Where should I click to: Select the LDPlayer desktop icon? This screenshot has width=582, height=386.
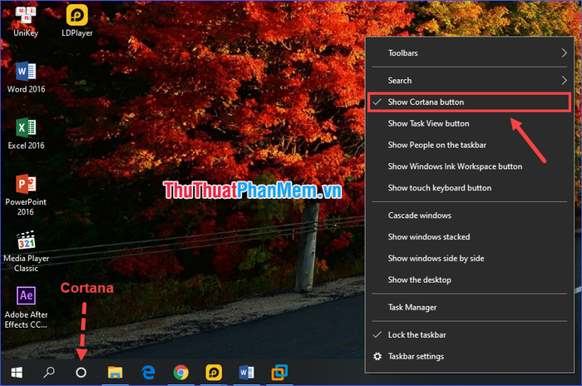[x=77, y=22]
